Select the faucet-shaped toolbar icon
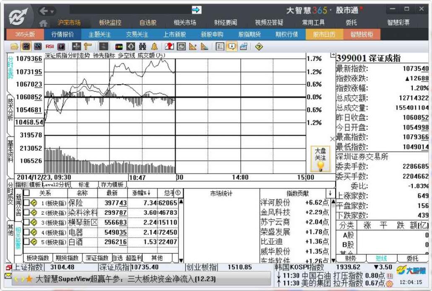Screen dimensions: 432x291 [88, 46]
